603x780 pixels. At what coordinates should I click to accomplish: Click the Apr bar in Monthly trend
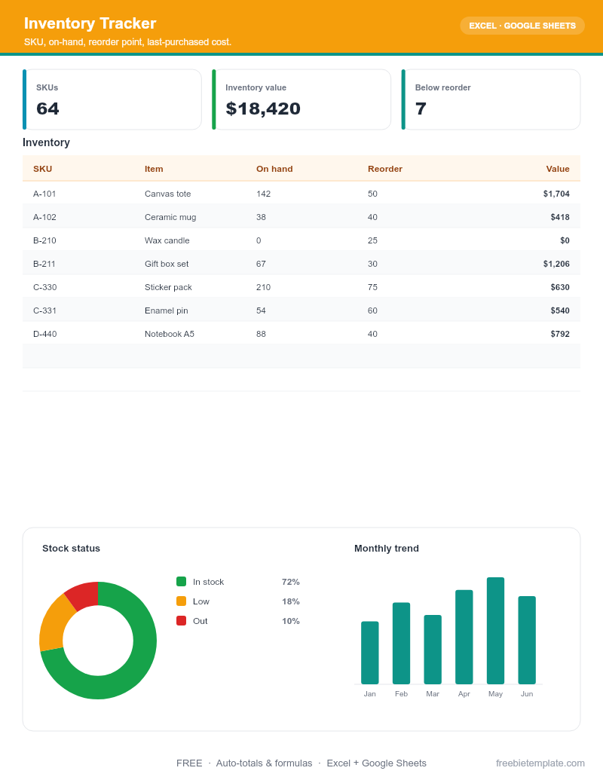point(464,638)
